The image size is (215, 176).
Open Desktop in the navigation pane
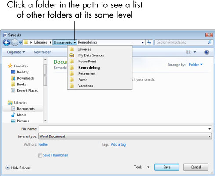tap(23, 72)
